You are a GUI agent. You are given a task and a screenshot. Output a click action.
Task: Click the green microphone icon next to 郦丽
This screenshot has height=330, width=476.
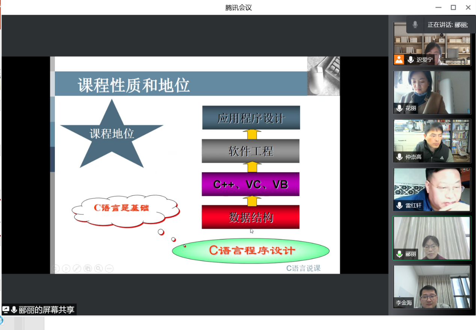pos(400,254)
